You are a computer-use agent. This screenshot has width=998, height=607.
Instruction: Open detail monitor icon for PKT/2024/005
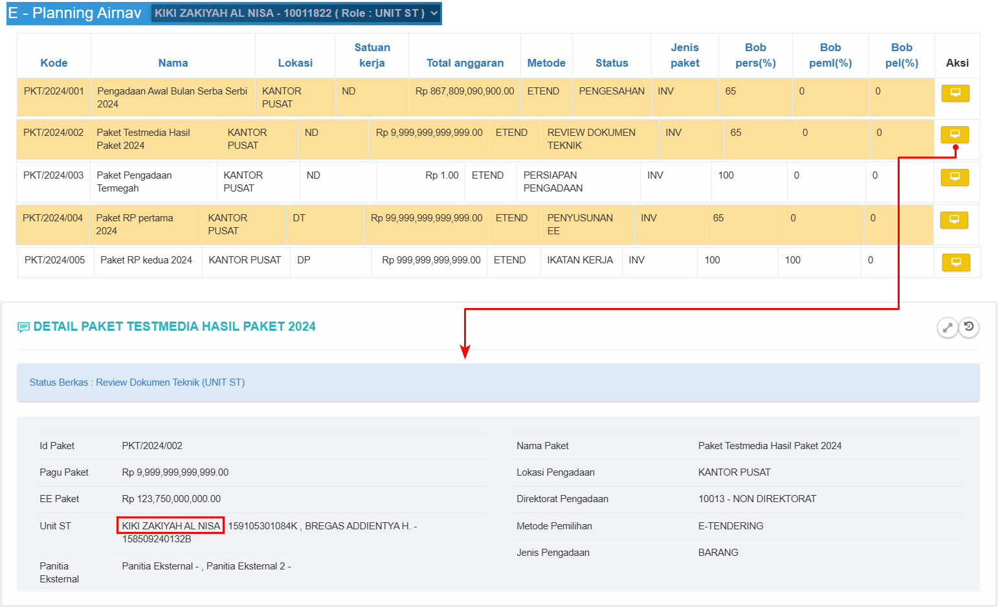click(x=955, y=263)
